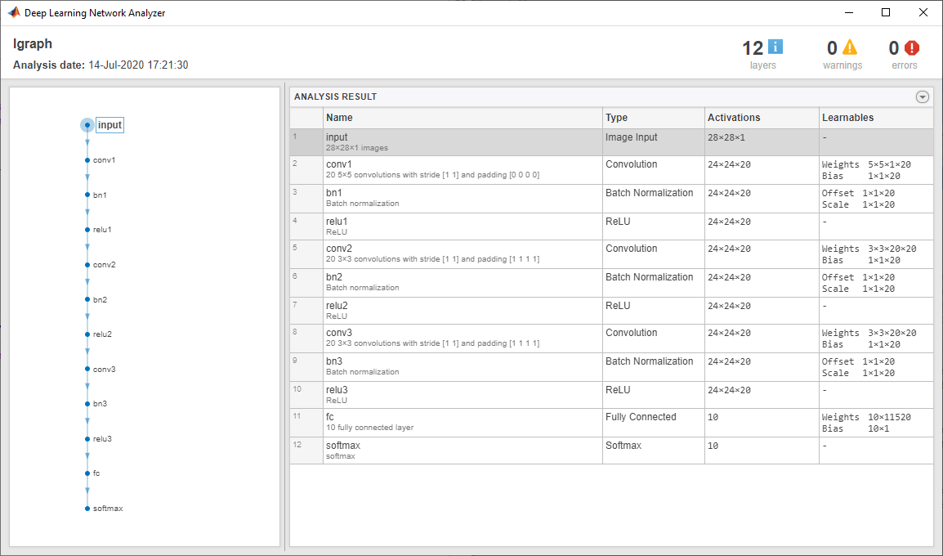This screenshot has width=943, height=556.
Task: Select the relu3 node label in graph
Action: [102, 438]
